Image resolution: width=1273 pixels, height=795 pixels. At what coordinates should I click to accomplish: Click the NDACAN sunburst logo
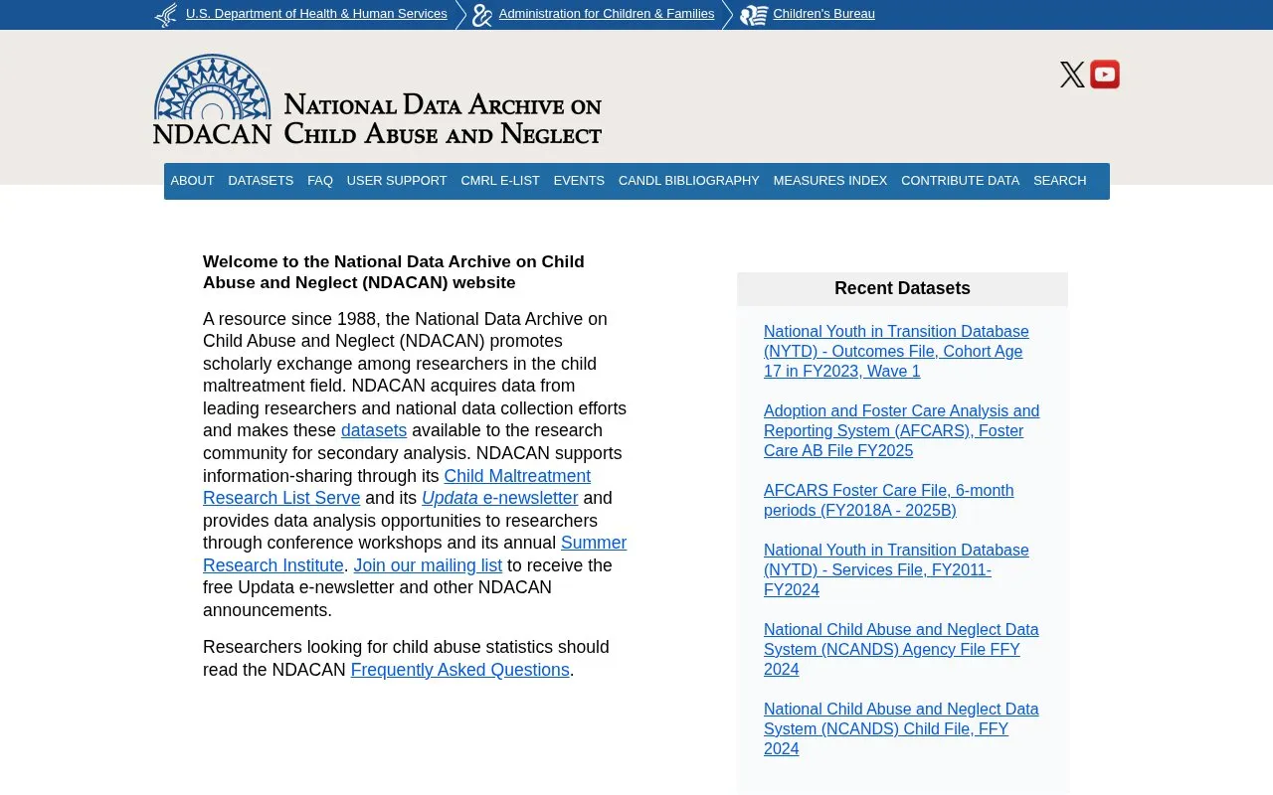click(212, 99)
